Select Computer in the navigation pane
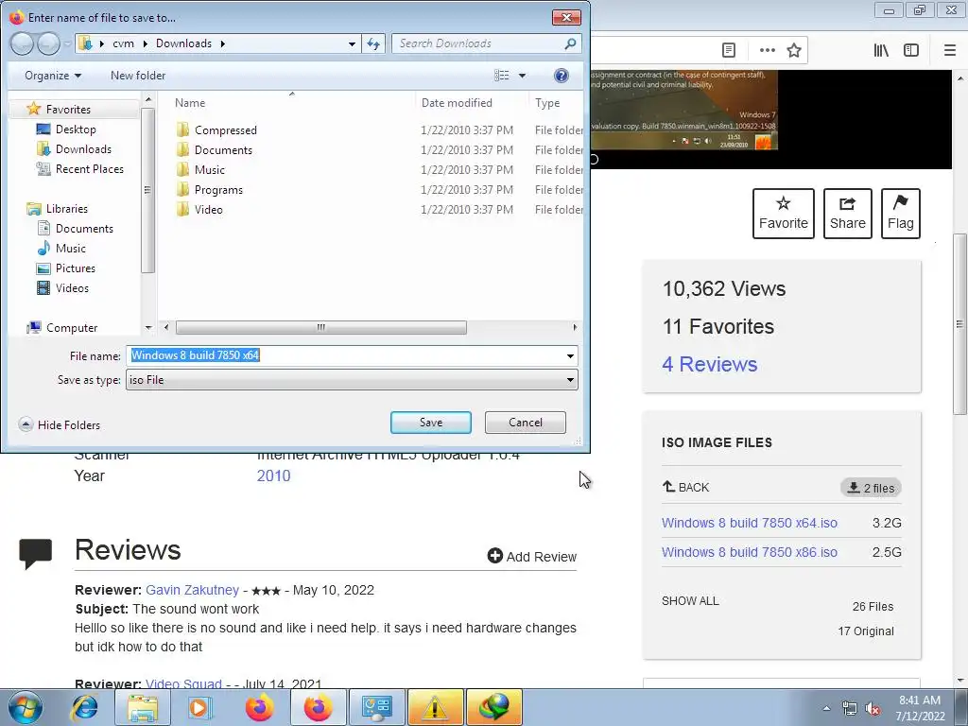 (x=72, y=328)
